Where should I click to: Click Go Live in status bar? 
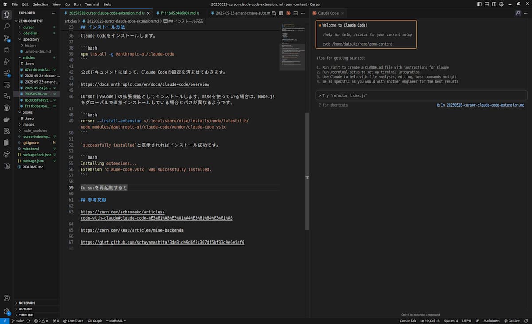(511, 321)
